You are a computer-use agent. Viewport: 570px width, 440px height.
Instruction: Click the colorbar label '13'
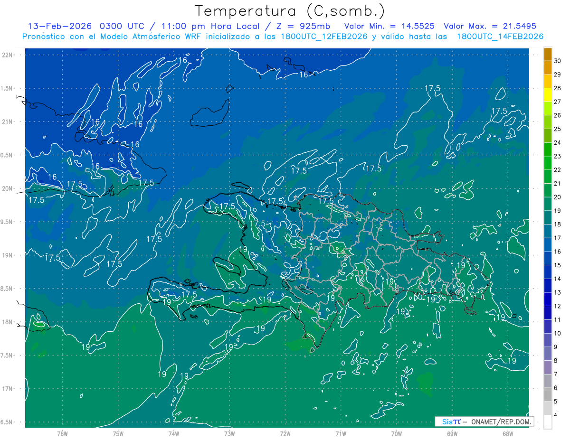tap(558, 293)
